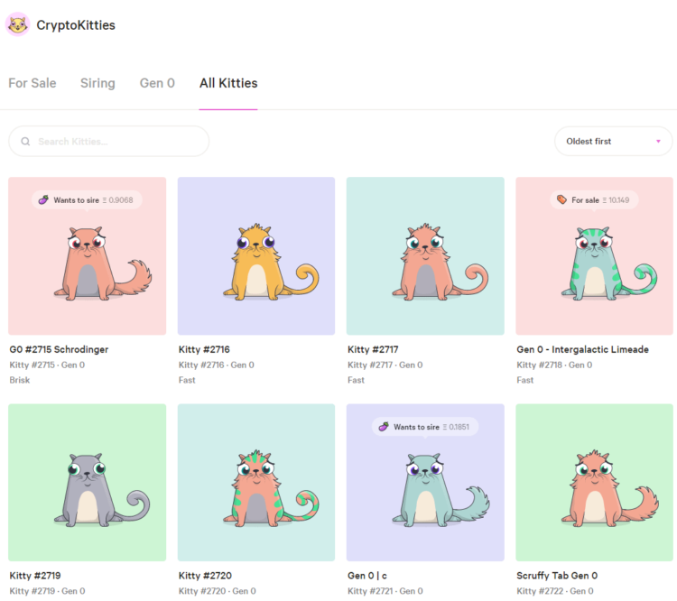Open the Gen 0 | c kitty image
677x601 pixels.
pos(425,483)
